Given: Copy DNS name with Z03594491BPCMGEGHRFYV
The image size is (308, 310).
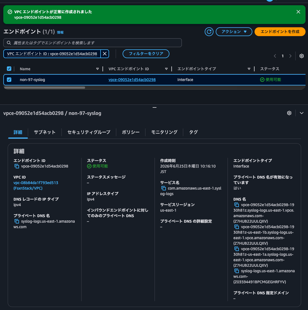Looking at the screenshot, I should [237, 271].
